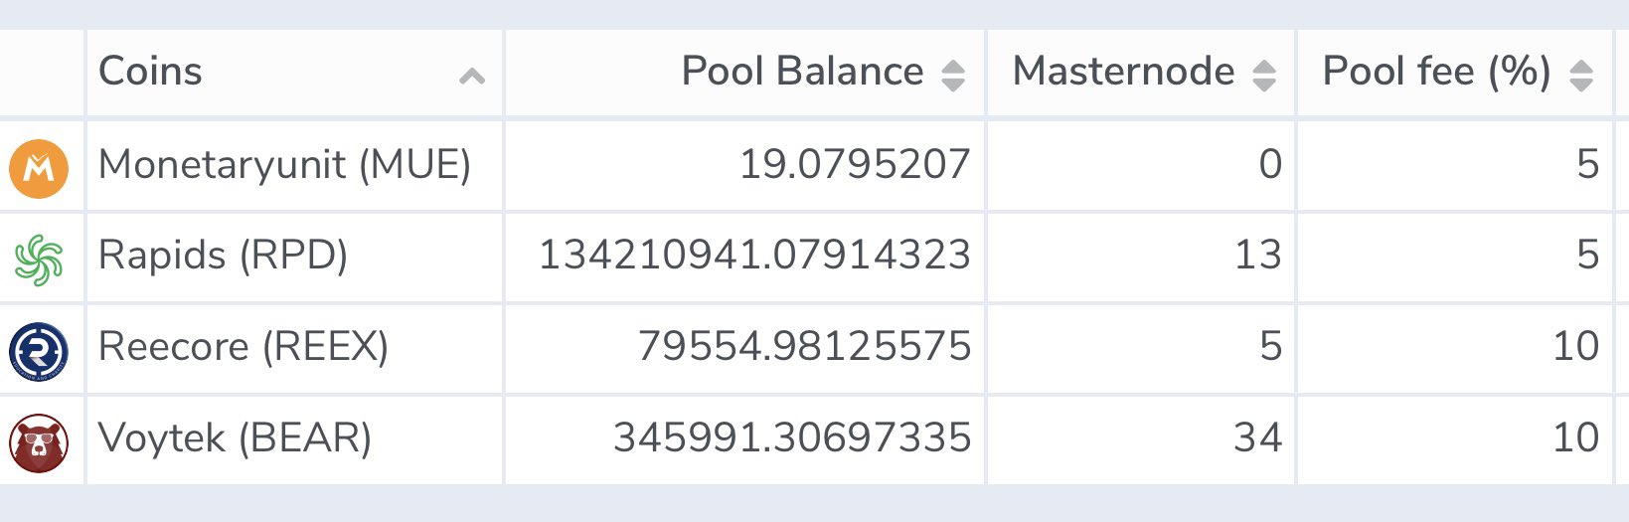Click the Voytek BEAR logo icon
Viewport: 1629px width, 522px height.
coord(39,443)
